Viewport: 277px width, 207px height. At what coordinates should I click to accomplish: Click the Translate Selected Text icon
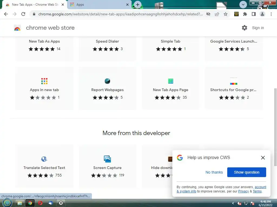click(x=44, y=159)
